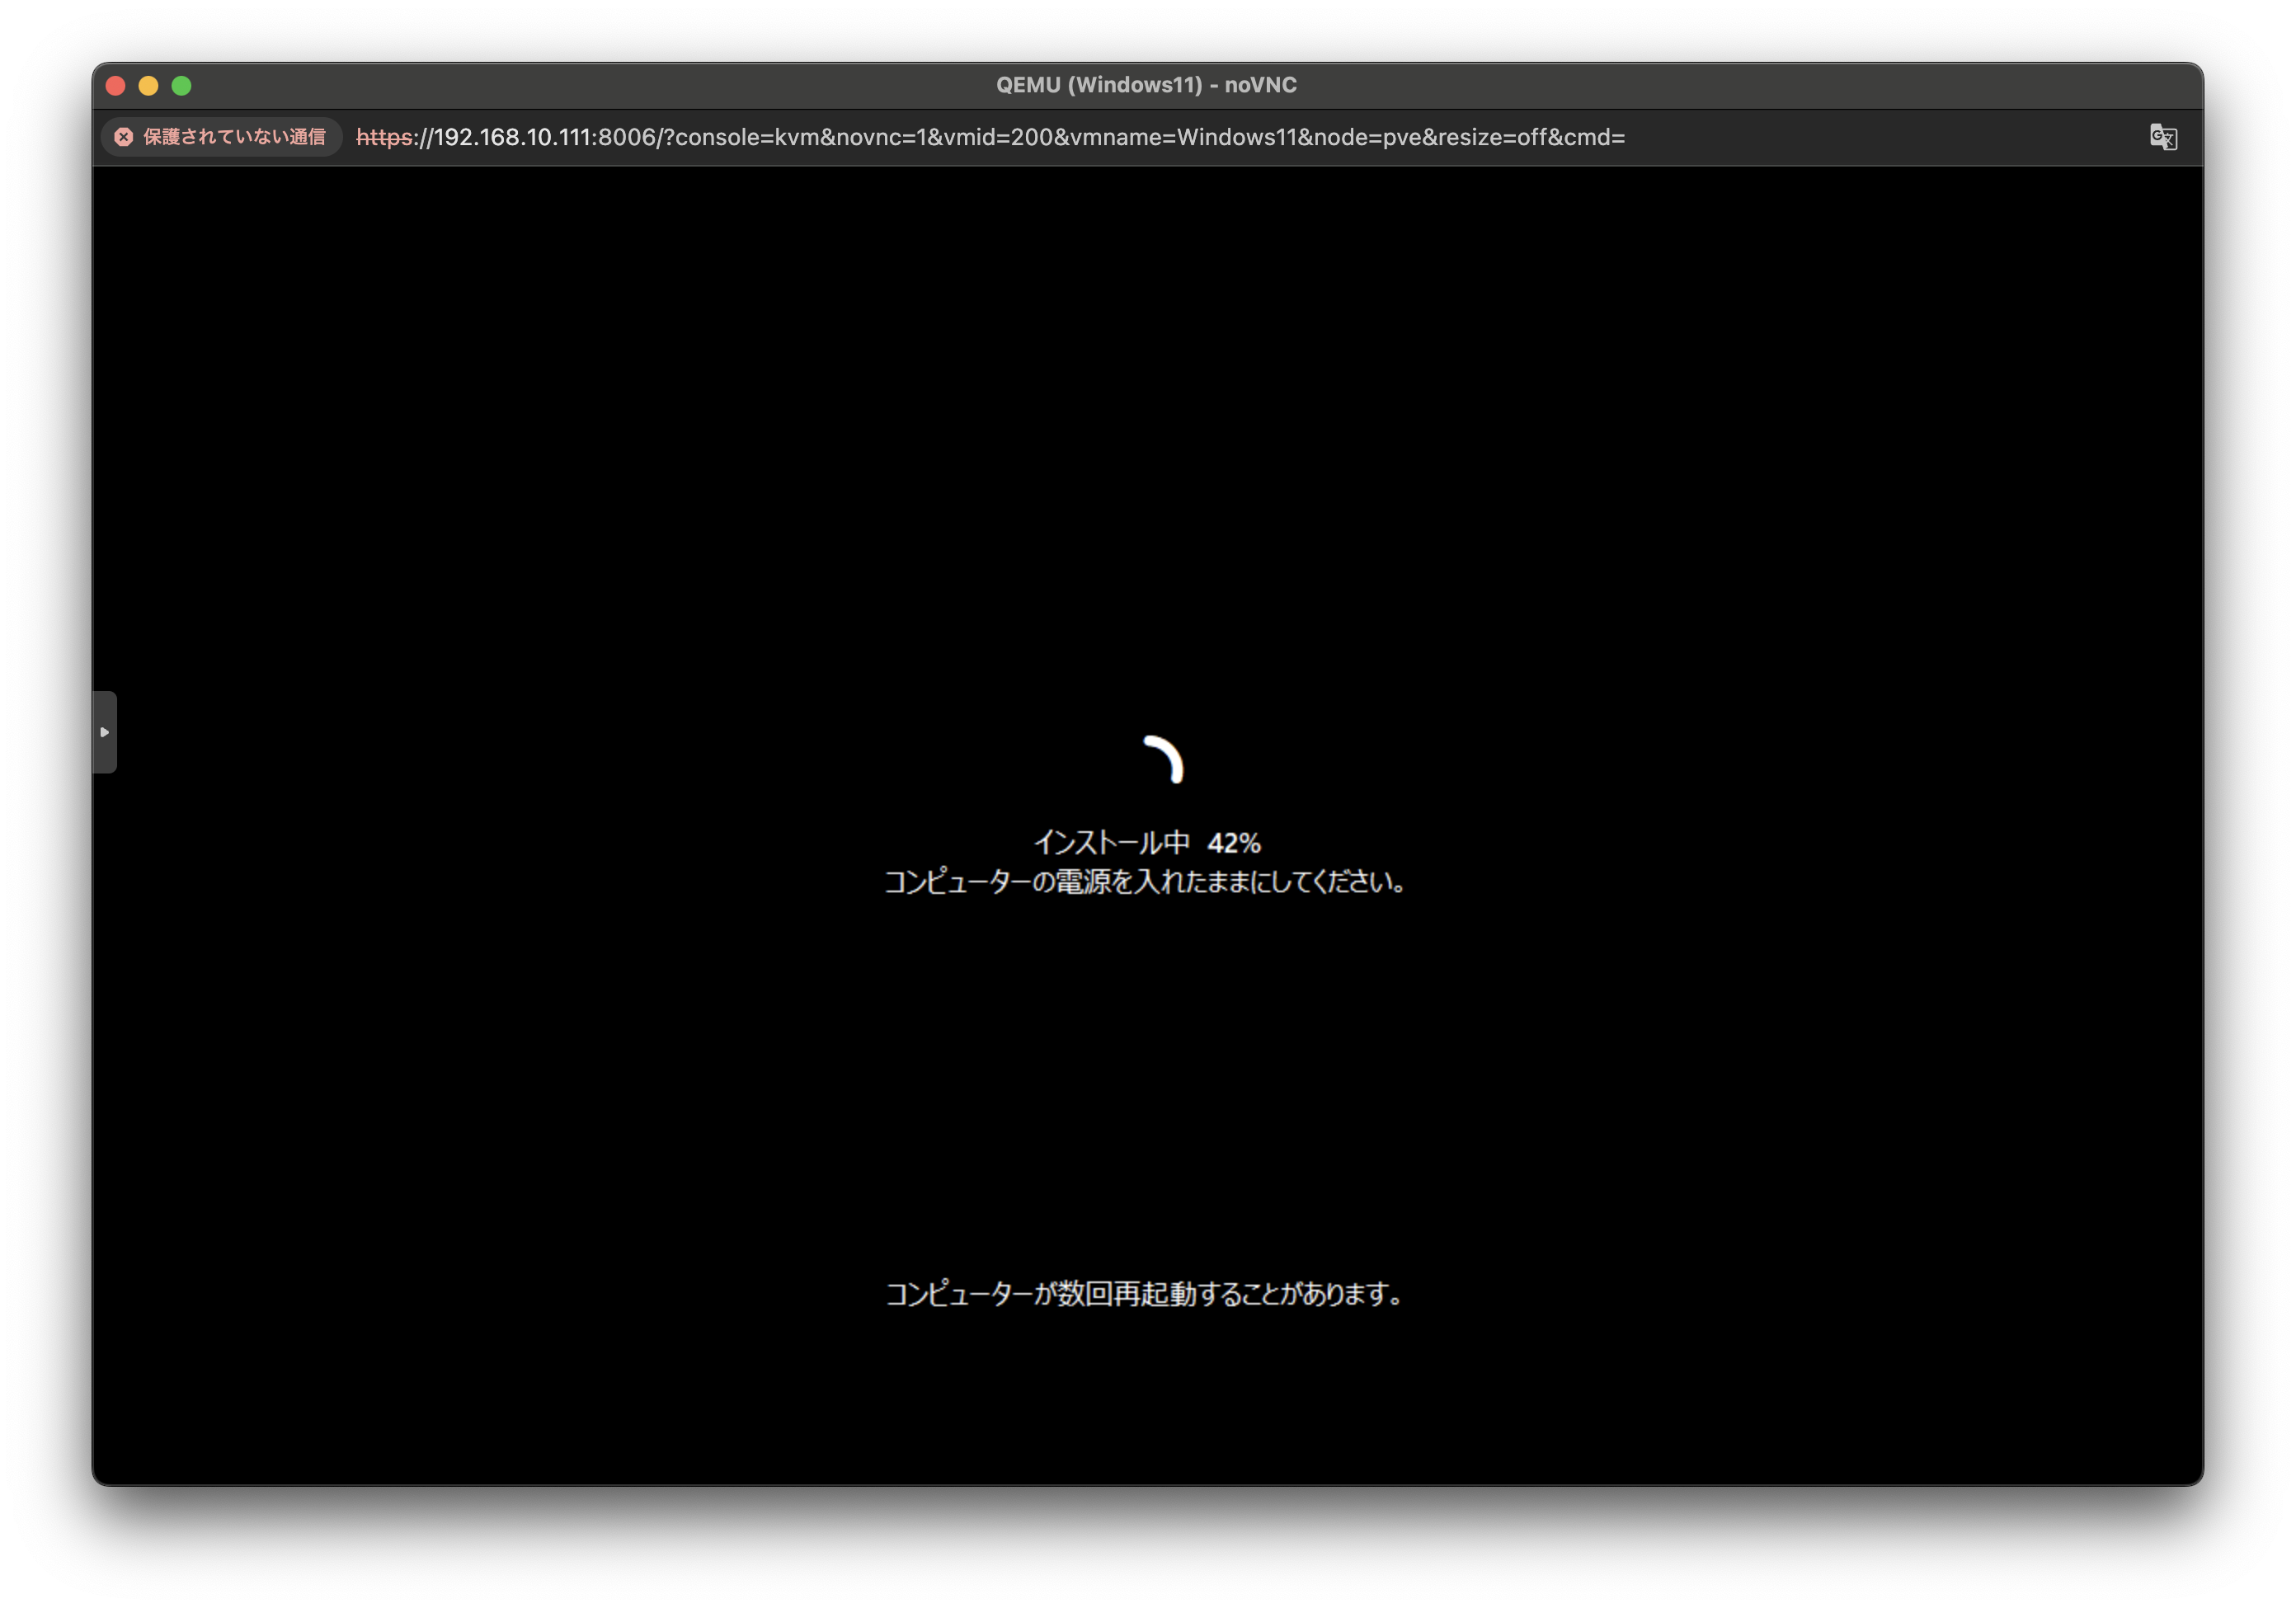Image resolution: width=2296 pixels, height=1608 pixels.
Task: Click the インストール中 status text
Action: [x=1111, y=843]
